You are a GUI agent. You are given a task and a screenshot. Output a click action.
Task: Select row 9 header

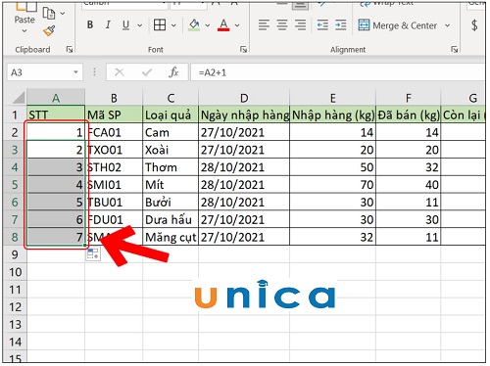(x=15, y=254)
